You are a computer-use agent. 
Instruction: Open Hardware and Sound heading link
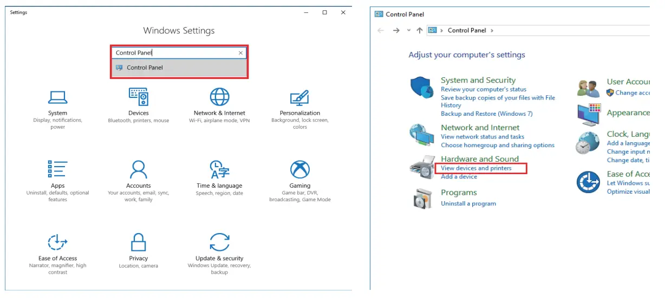[x=479, y=159]
